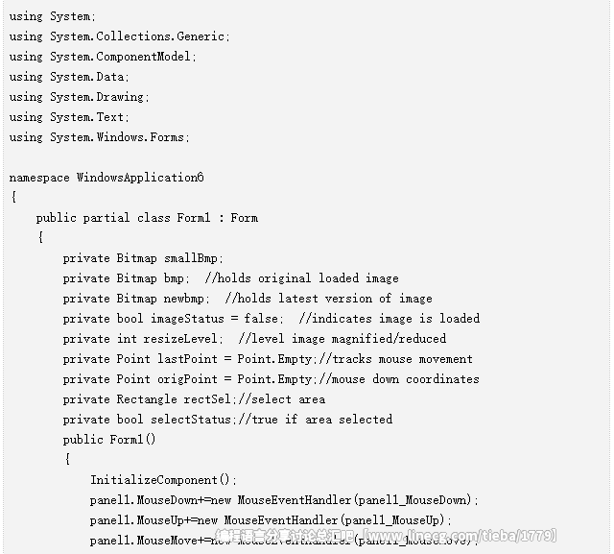Click the panel1.MouseUp event handler line
The image size is (614, 554).
[271, 520]
